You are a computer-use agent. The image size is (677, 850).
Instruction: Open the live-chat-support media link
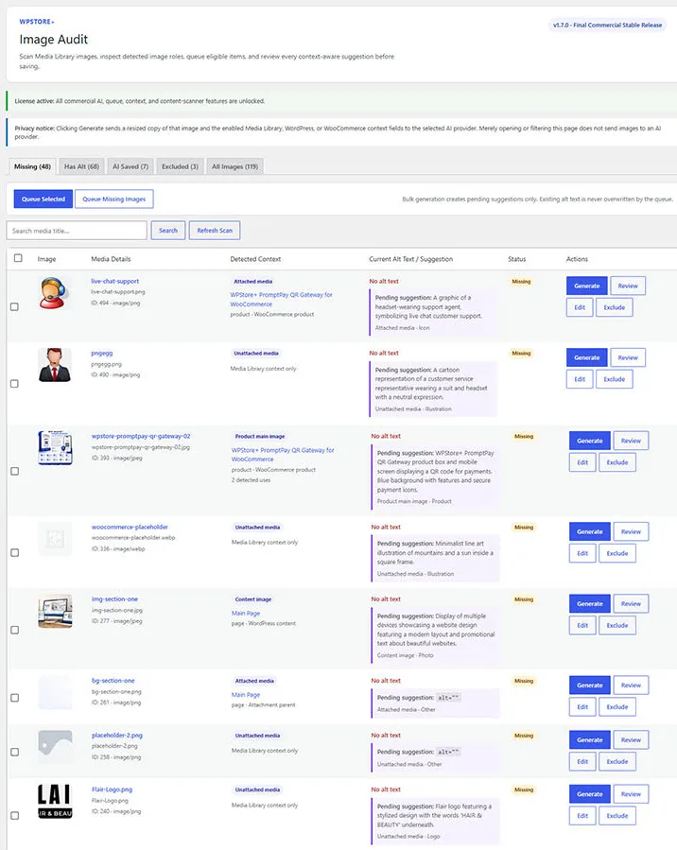click(x=115, y=282)
